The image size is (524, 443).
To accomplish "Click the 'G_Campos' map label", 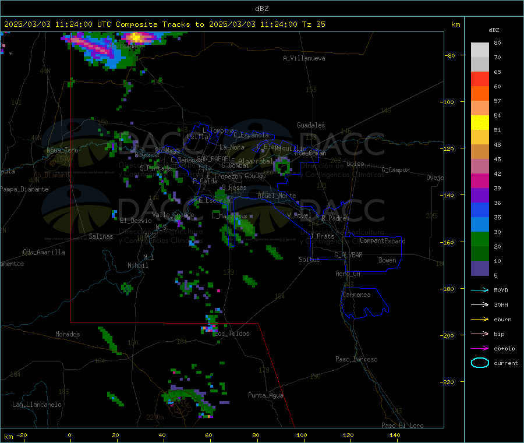I will 395,170.
